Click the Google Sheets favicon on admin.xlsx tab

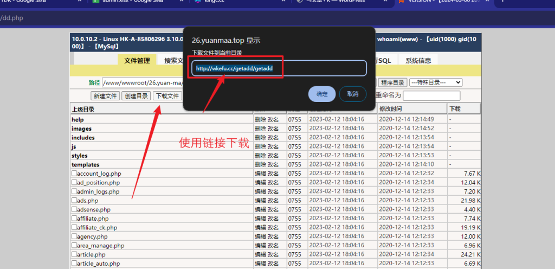pyautogui.click(x=96, y=2)
